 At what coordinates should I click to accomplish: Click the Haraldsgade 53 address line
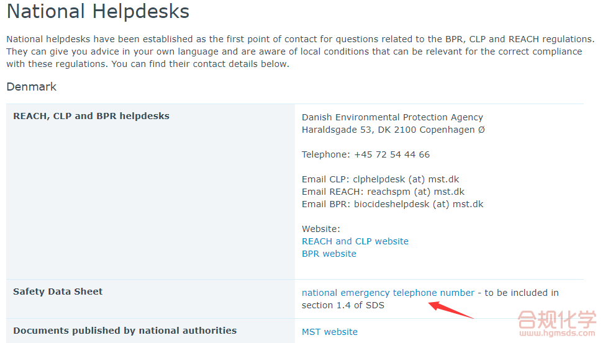393,130
